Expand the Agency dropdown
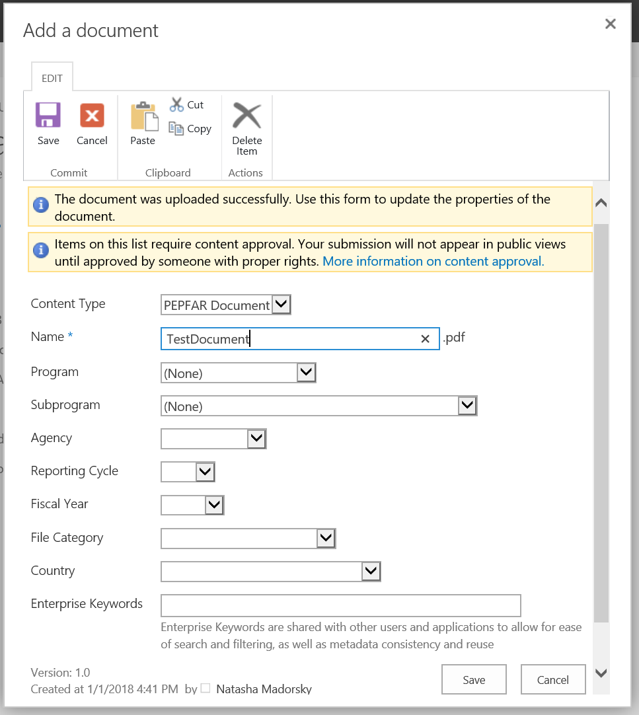 pyautogui.click(x=213, y=439)
